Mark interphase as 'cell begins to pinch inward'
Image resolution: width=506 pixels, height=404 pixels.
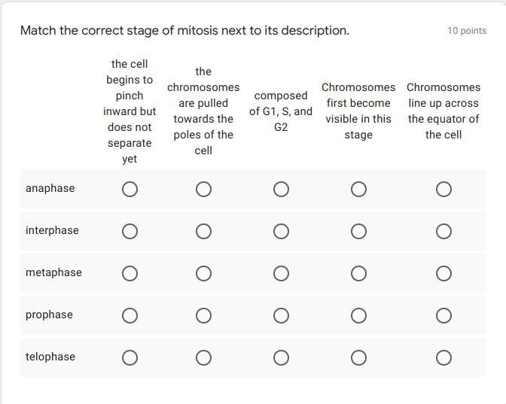130,231
